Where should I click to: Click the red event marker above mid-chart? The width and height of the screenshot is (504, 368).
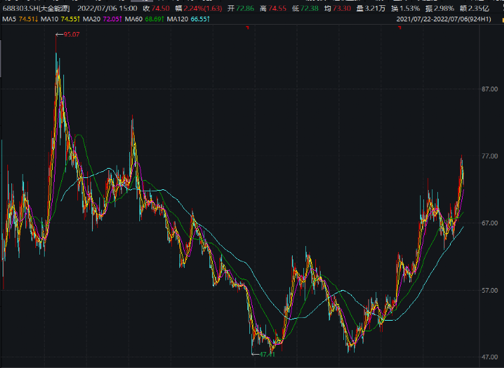247,28
